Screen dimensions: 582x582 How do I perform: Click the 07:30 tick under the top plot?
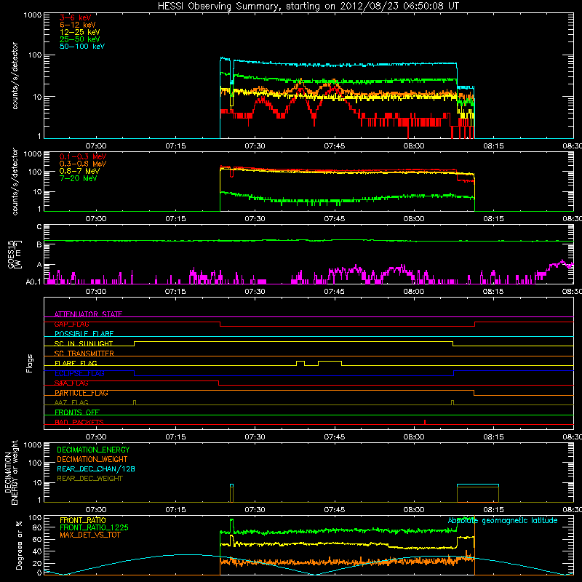[x=255, y=146]
